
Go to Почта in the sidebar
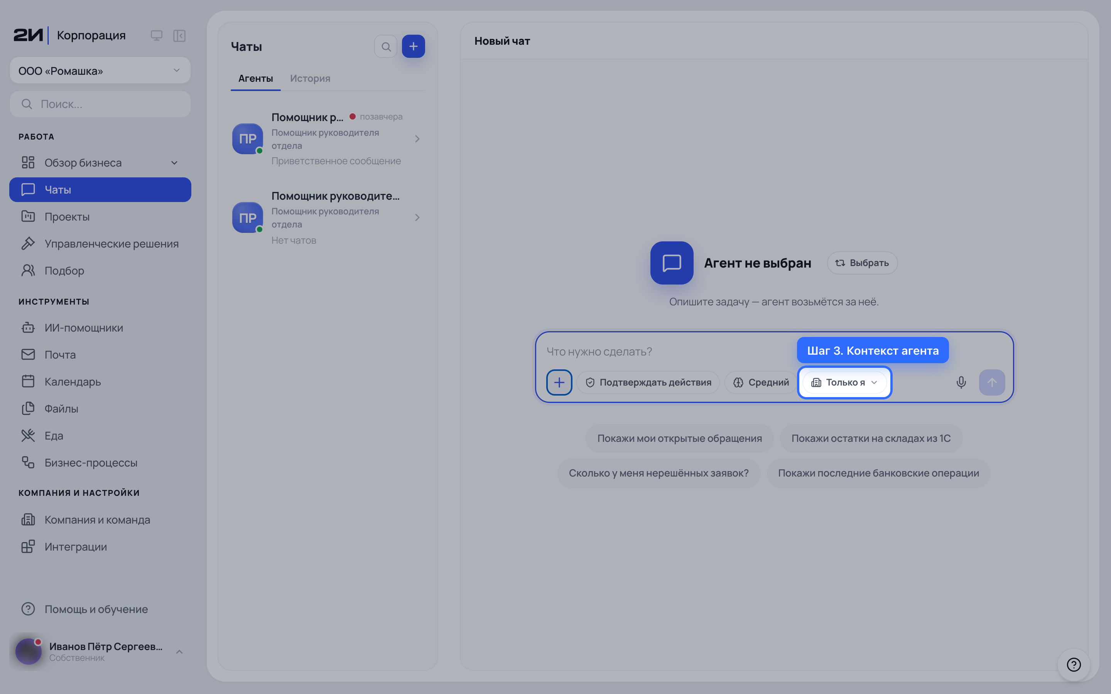pos(100,355)
